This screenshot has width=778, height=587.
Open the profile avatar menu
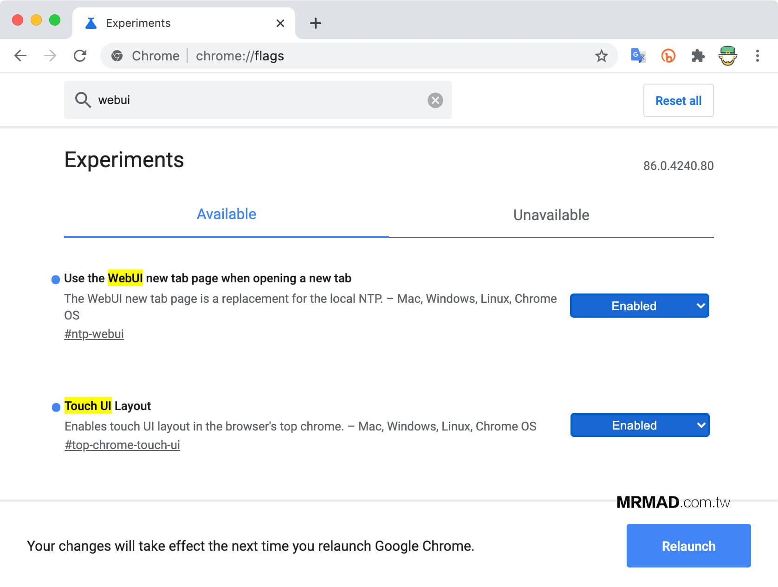pyautogui.click(x=727, y=56)
